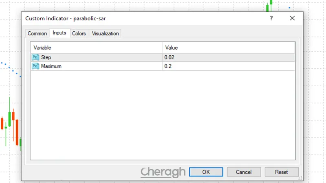
Task: Click the Cheragh watermark logo
Action: tap(163, 172)
